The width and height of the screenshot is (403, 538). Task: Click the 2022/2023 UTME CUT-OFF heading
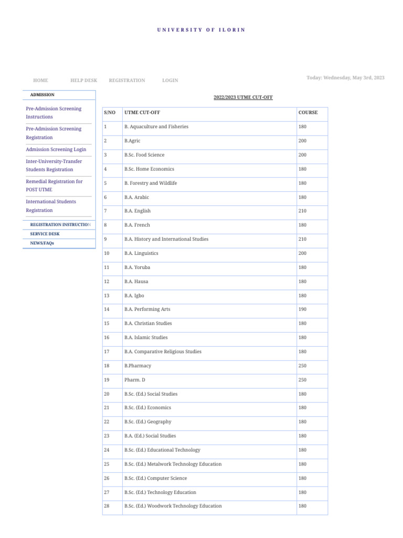243,97
